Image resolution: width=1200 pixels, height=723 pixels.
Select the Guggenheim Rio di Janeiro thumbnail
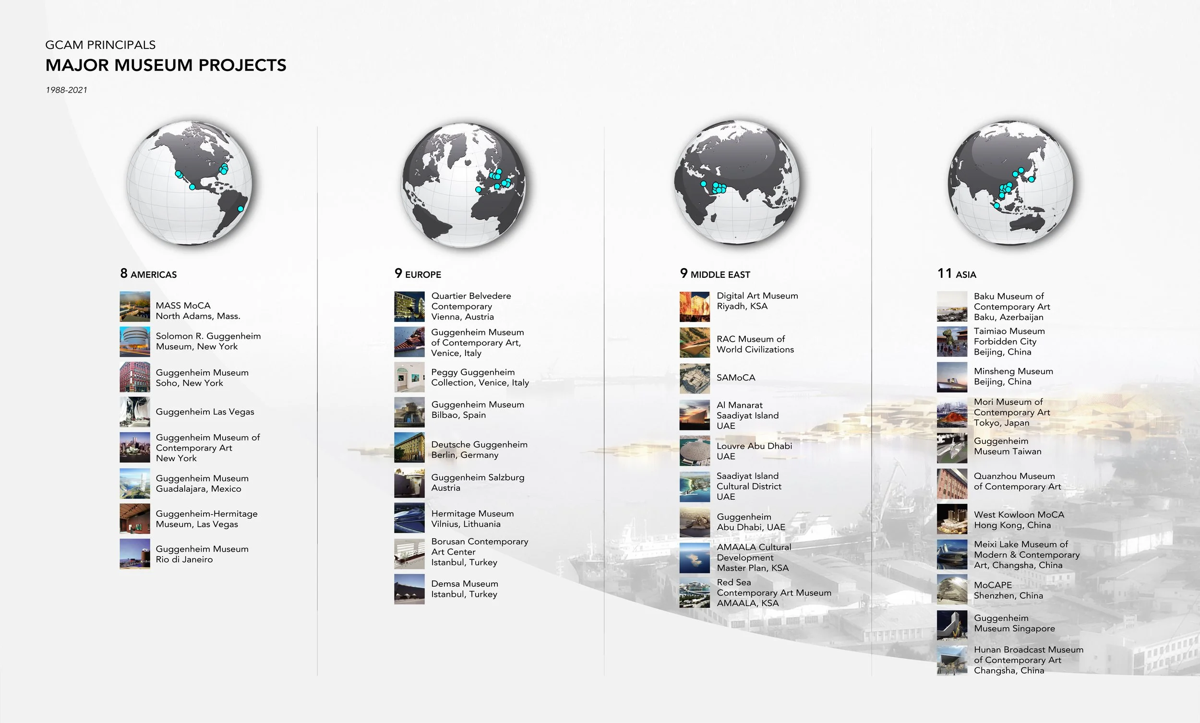coord(135,554)
